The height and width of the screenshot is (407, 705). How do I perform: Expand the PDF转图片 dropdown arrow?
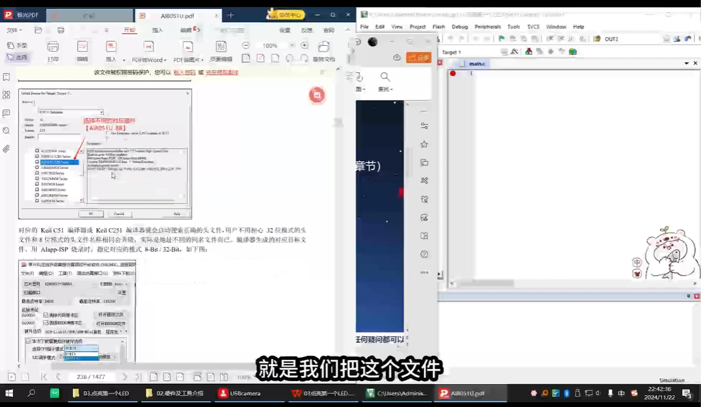pyautogui.click(x=203, y=60)
